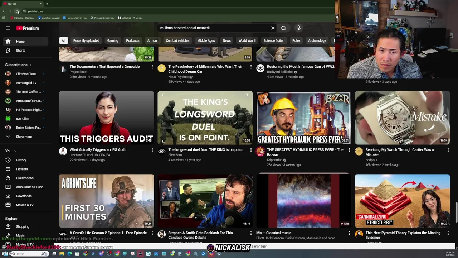Open Jasmine DiLucci channel avatar
Image resolution: width=458 pixels, height=258 pixels.
click(63, 151)
